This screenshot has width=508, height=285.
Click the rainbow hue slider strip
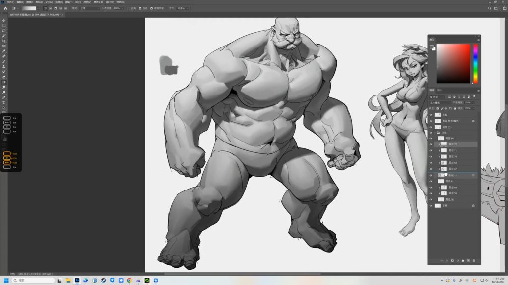click(x=475, y=63)
